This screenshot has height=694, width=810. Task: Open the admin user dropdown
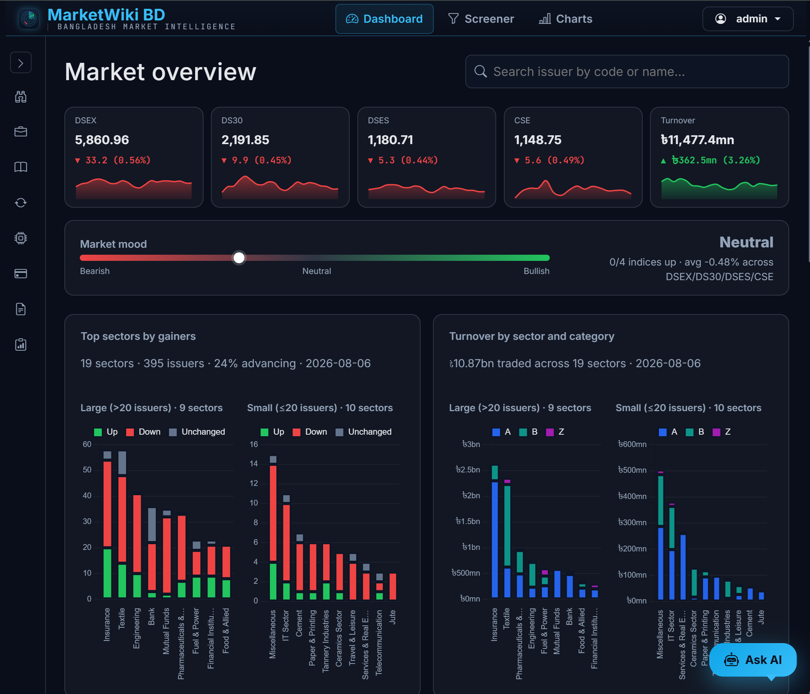[748, 19]
